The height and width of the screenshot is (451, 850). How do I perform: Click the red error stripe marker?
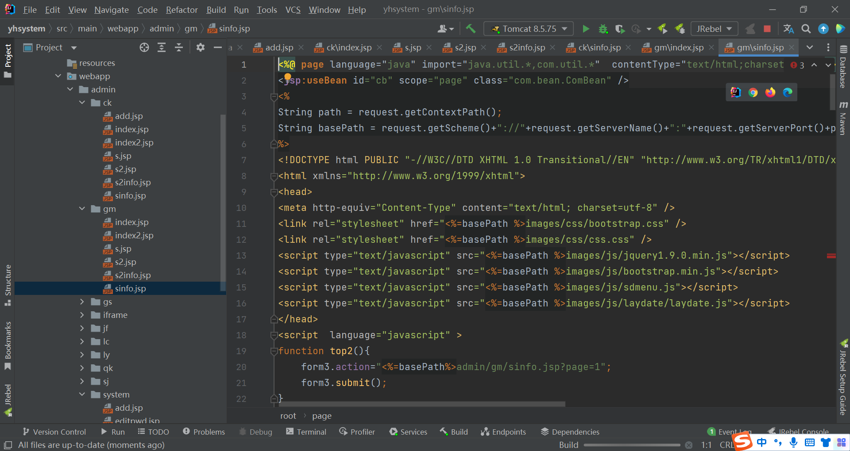tap(831, 256)
